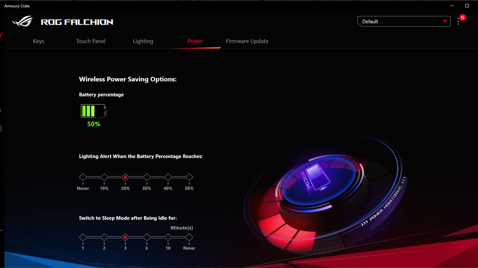The image size is (478, 268).
Task: Switch to the Touch Panel tab
Action: pos(91,41)
